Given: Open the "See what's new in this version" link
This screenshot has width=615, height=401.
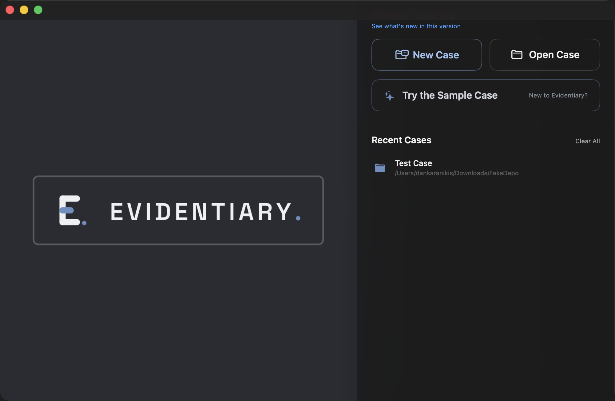Looking at the screenshot, I should (416, 26).
